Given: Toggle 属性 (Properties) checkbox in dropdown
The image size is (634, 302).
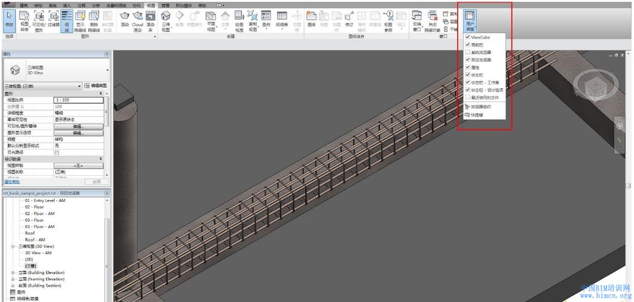Looking at the screenshot, I should [468, 68].
